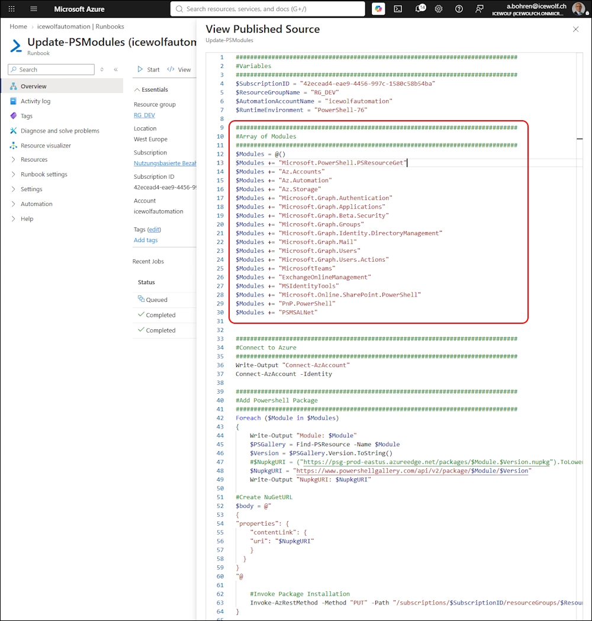Click the $RuntimeEnvironment PowerShell-76 line
This screenshot has height=621, width=592.
coord(301,110)
